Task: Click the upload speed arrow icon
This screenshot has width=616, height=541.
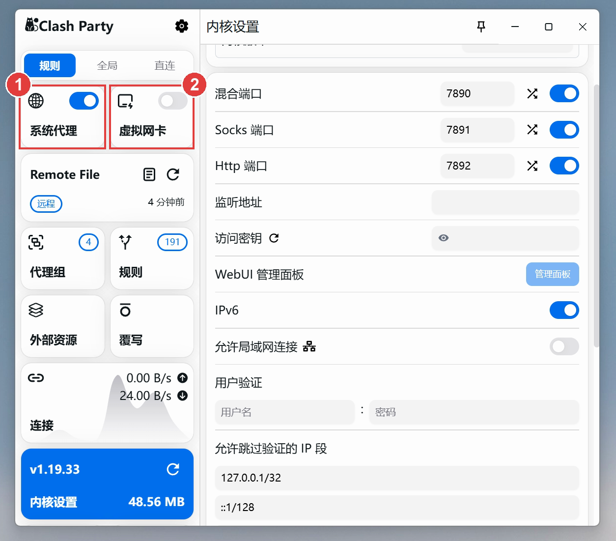Action: 183,378
